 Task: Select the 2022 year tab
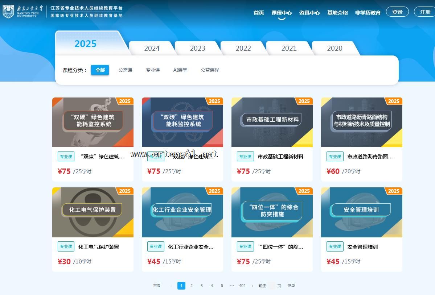tap(243, 48)
